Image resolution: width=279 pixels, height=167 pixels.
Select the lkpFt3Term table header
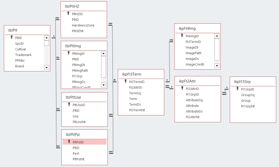coord(141,74)
